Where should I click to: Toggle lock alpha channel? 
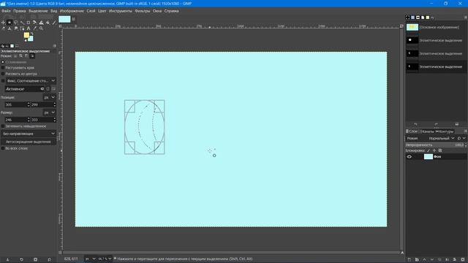440,150
